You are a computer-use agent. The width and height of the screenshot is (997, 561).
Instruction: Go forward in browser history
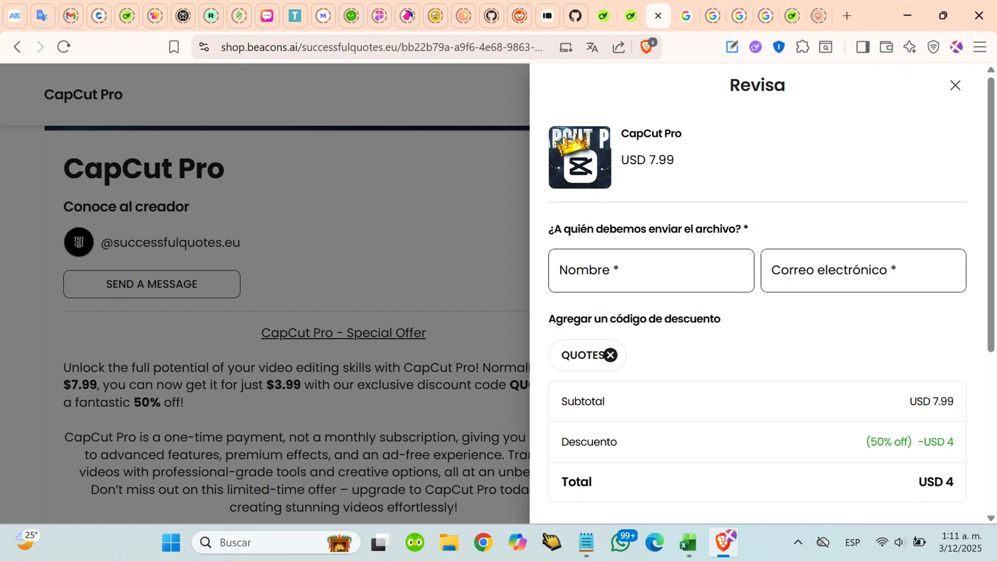click(40, 47)
